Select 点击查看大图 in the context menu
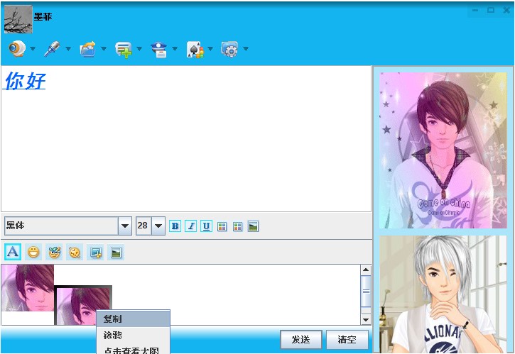 click(134, 350)
